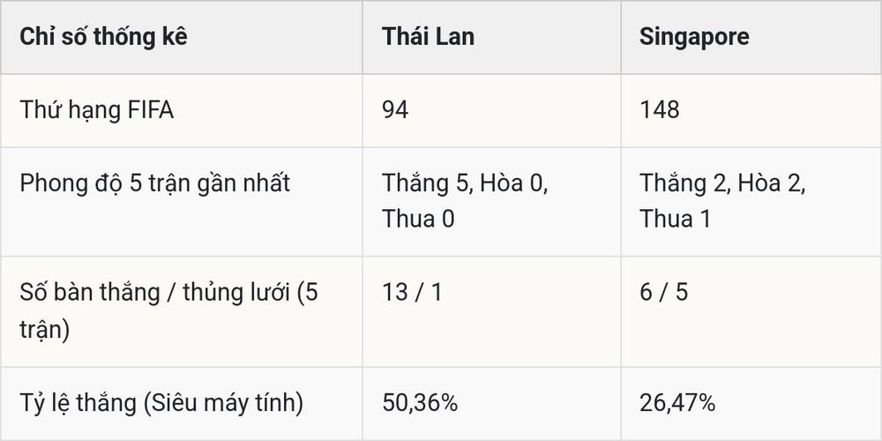Click 'Thắng 5' text in Thái Lan column
The width and height of the screenshot is (882, 441).
coord(426,184)
